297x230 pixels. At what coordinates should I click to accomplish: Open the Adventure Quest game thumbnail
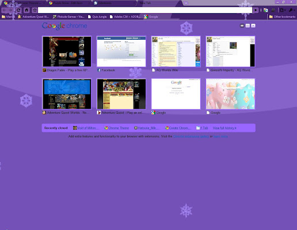click(121, 94)
